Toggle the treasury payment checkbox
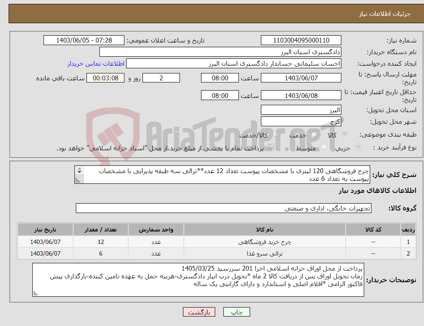This screenshot has height=326, width=424. click(270, 147)
